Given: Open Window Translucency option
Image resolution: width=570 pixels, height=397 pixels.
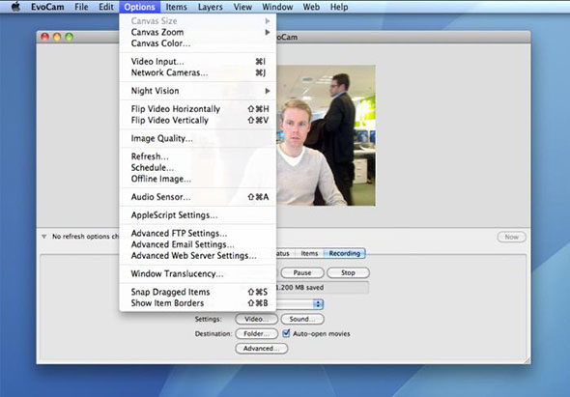Looking at the screenshot, I should 198,273.
